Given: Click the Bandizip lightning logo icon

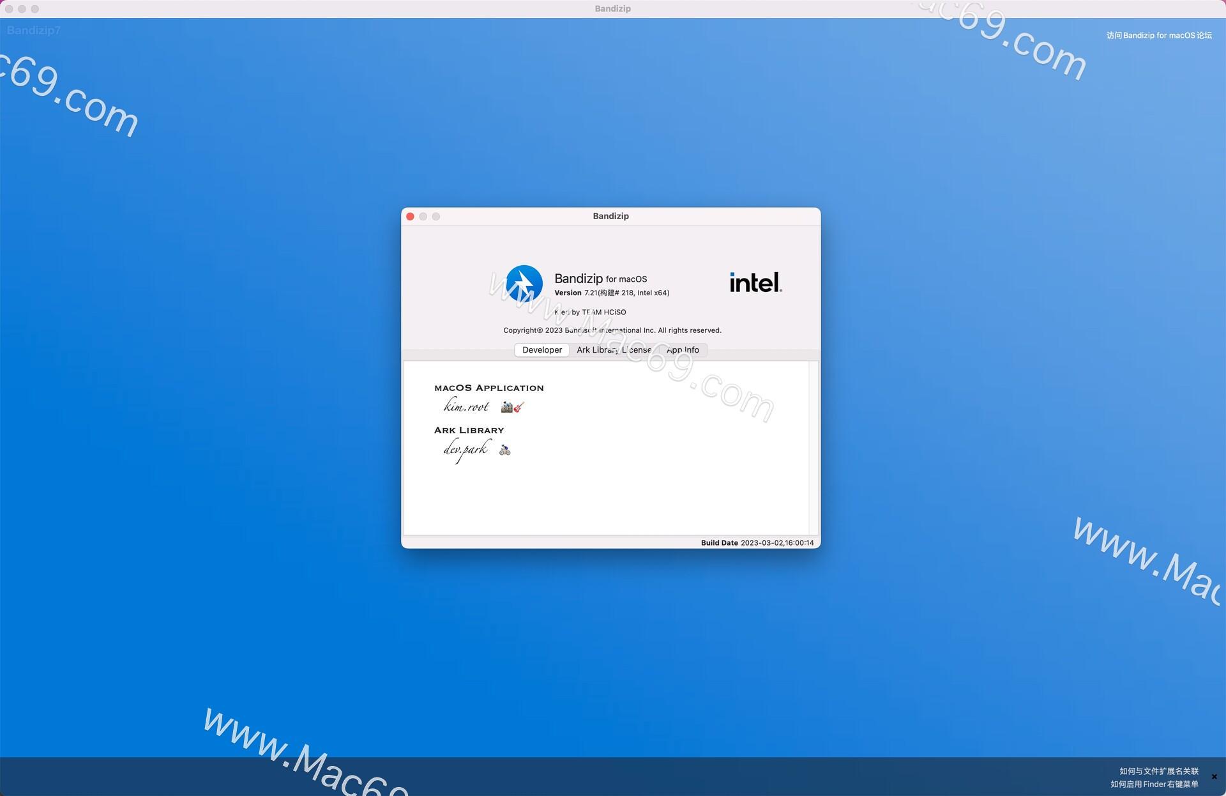Looking at the screenshot, I should click(x=524, y=283).
